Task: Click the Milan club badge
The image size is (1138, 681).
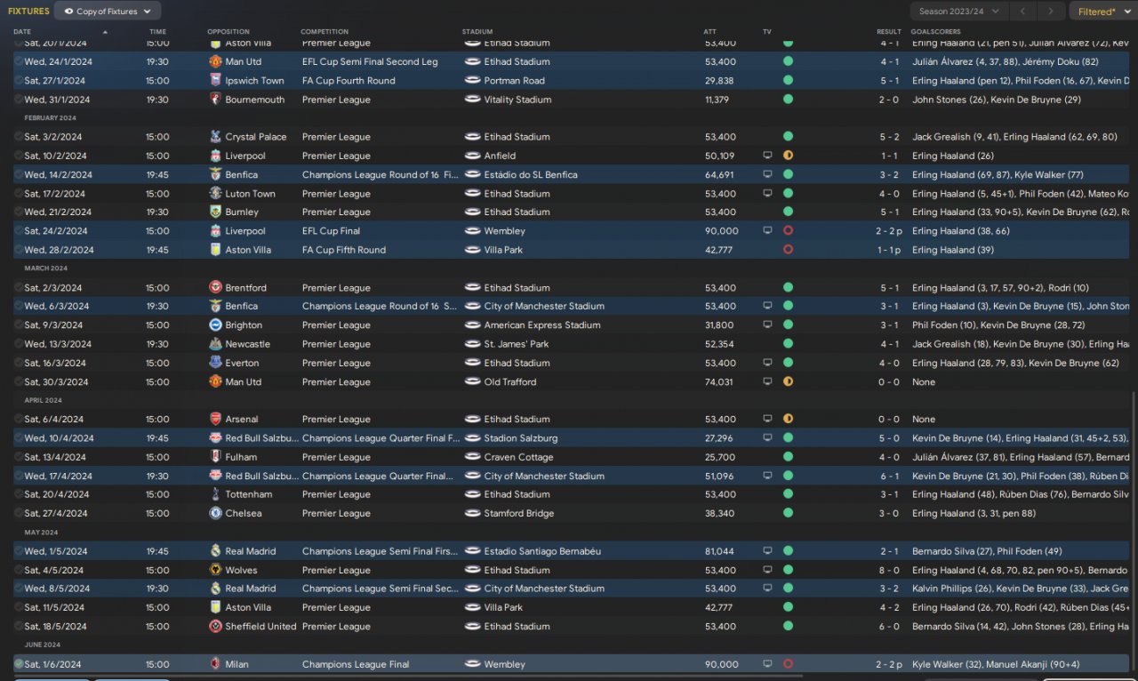Action: point(215,664)
